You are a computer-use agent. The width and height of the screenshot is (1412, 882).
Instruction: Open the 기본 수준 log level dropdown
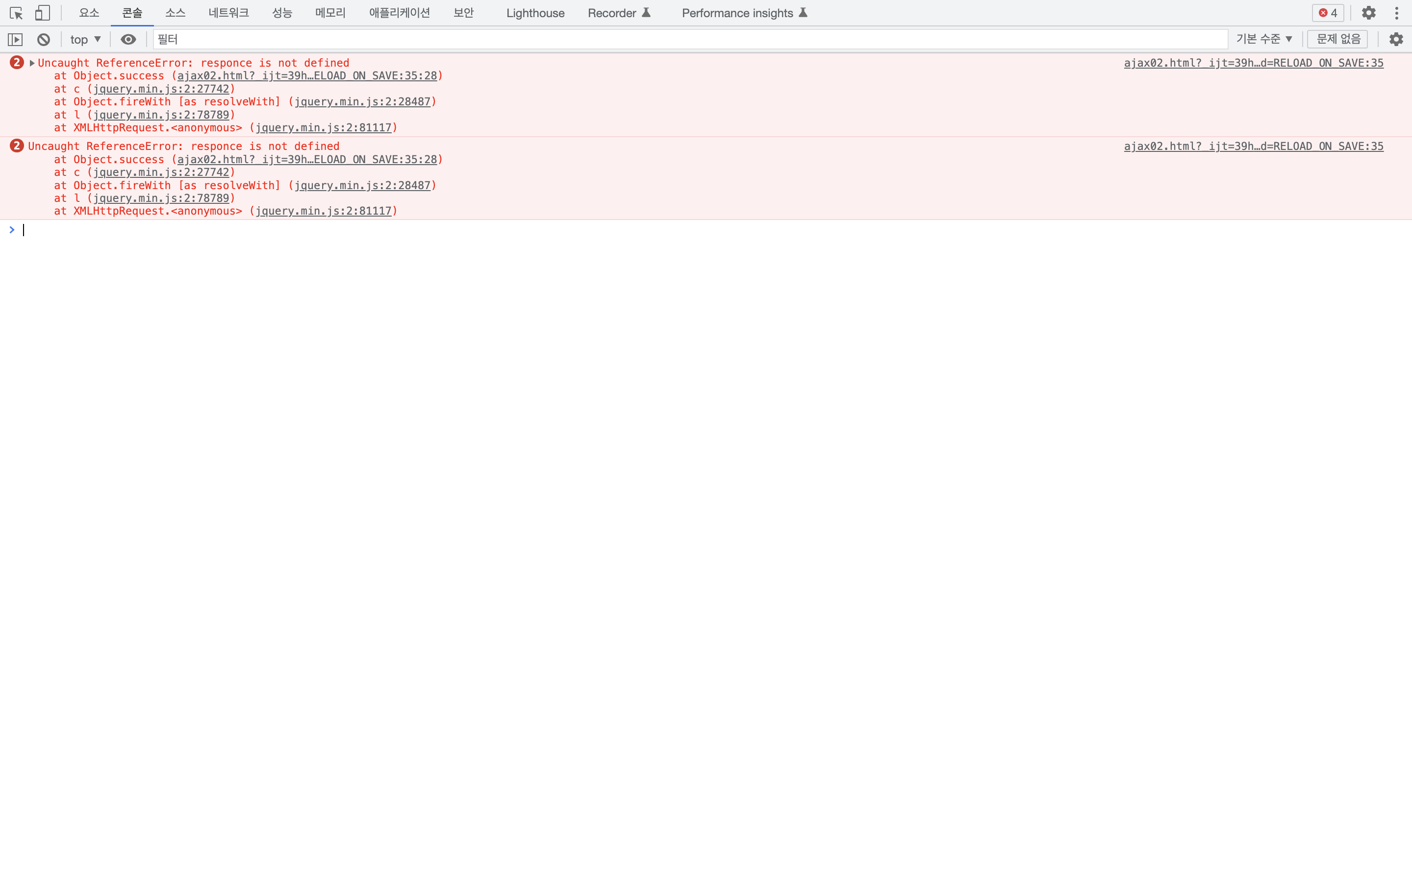pyautogui.click(x=1264, y=39)
